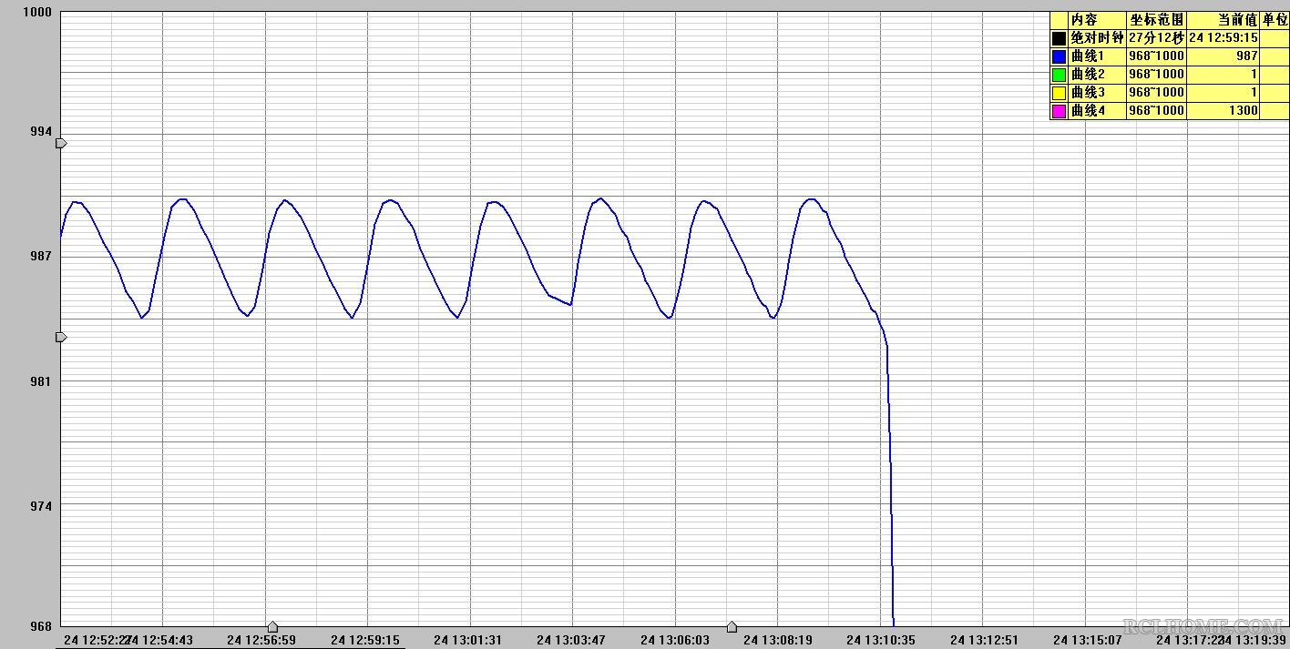Click the 24 13:01:31 time axis label
Screen dimensions: 1290x649
pos(468,640)
